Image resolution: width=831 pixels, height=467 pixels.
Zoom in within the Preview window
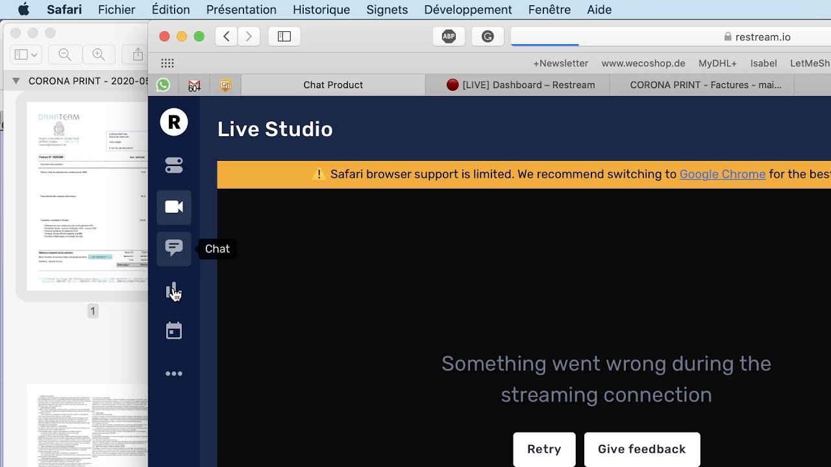tap(99, 54)
